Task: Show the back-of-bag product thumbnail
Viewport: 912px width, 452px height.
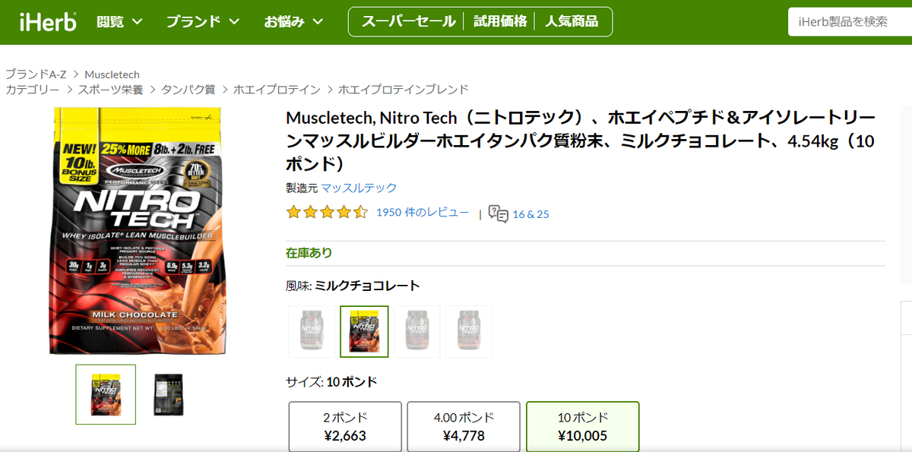Action: [168, 394]
